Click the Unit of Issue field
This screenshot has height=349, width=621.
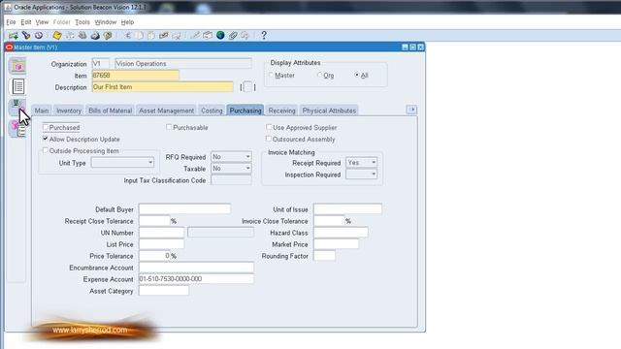pyautogui.click(x=347, y=209)
